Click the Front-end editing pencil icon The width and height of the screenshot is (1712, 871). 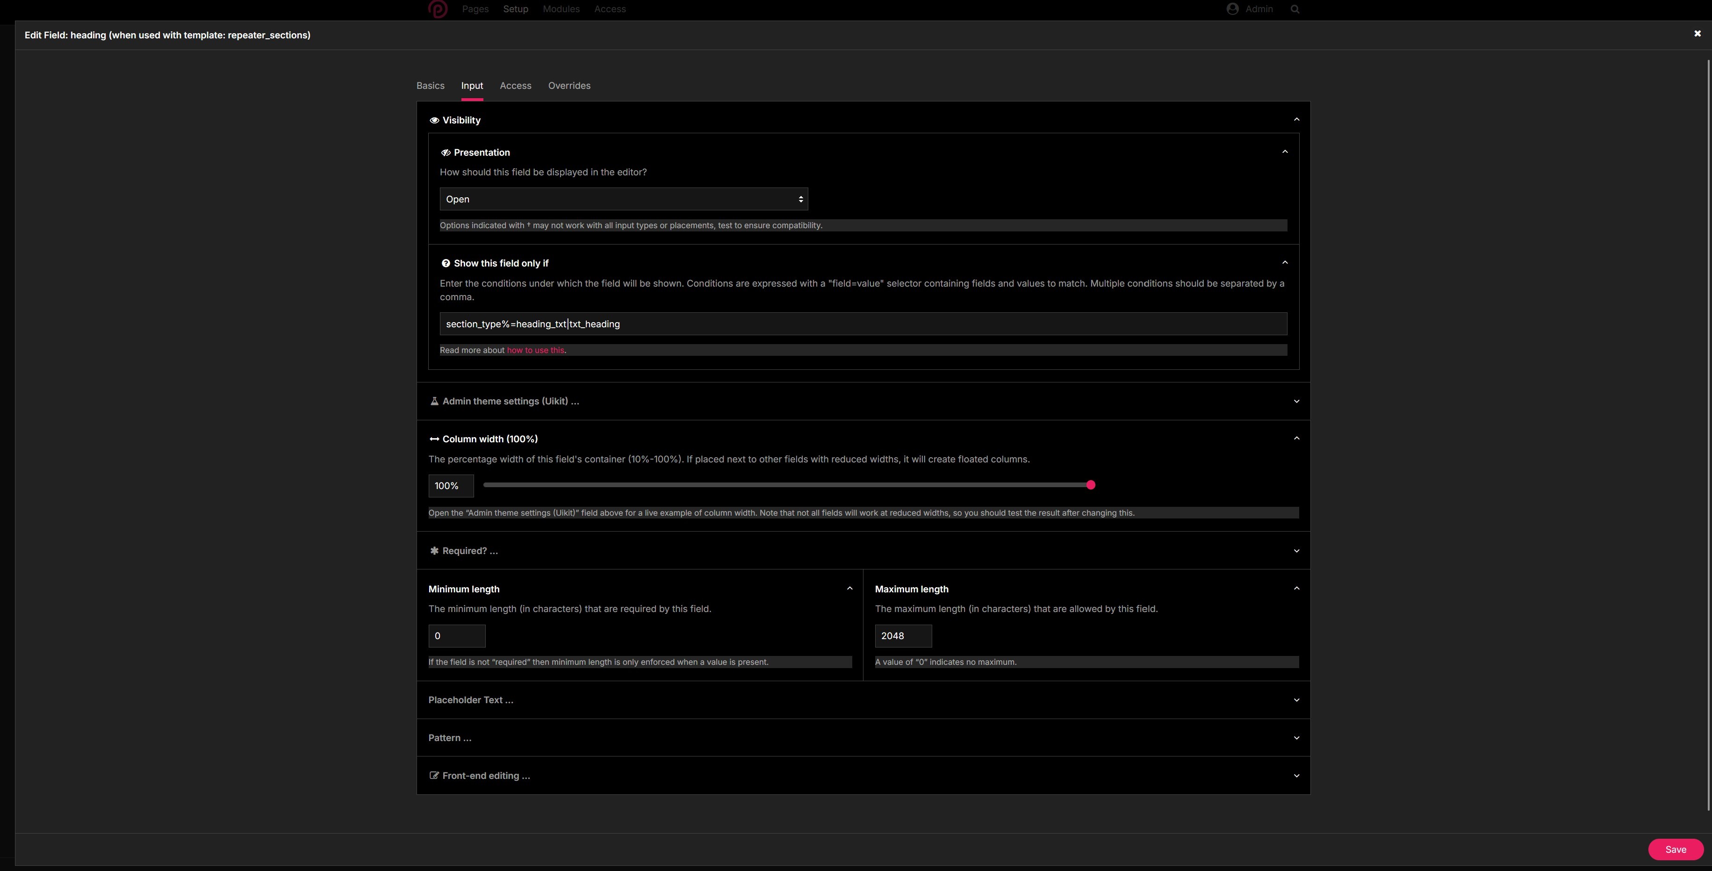point(434,776)
